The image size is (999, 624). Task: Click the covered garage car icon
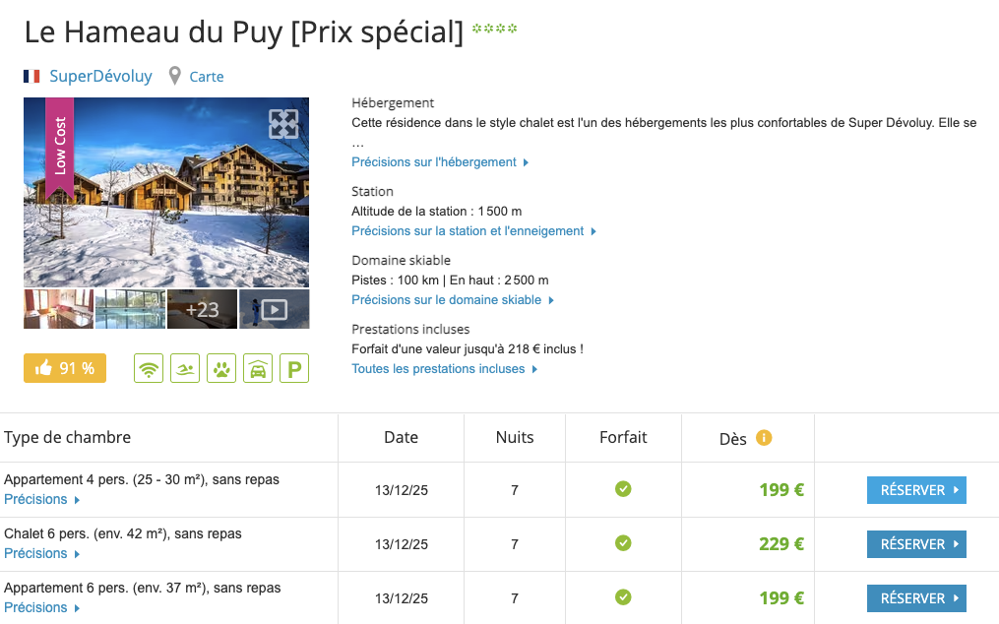pos(258,368)
